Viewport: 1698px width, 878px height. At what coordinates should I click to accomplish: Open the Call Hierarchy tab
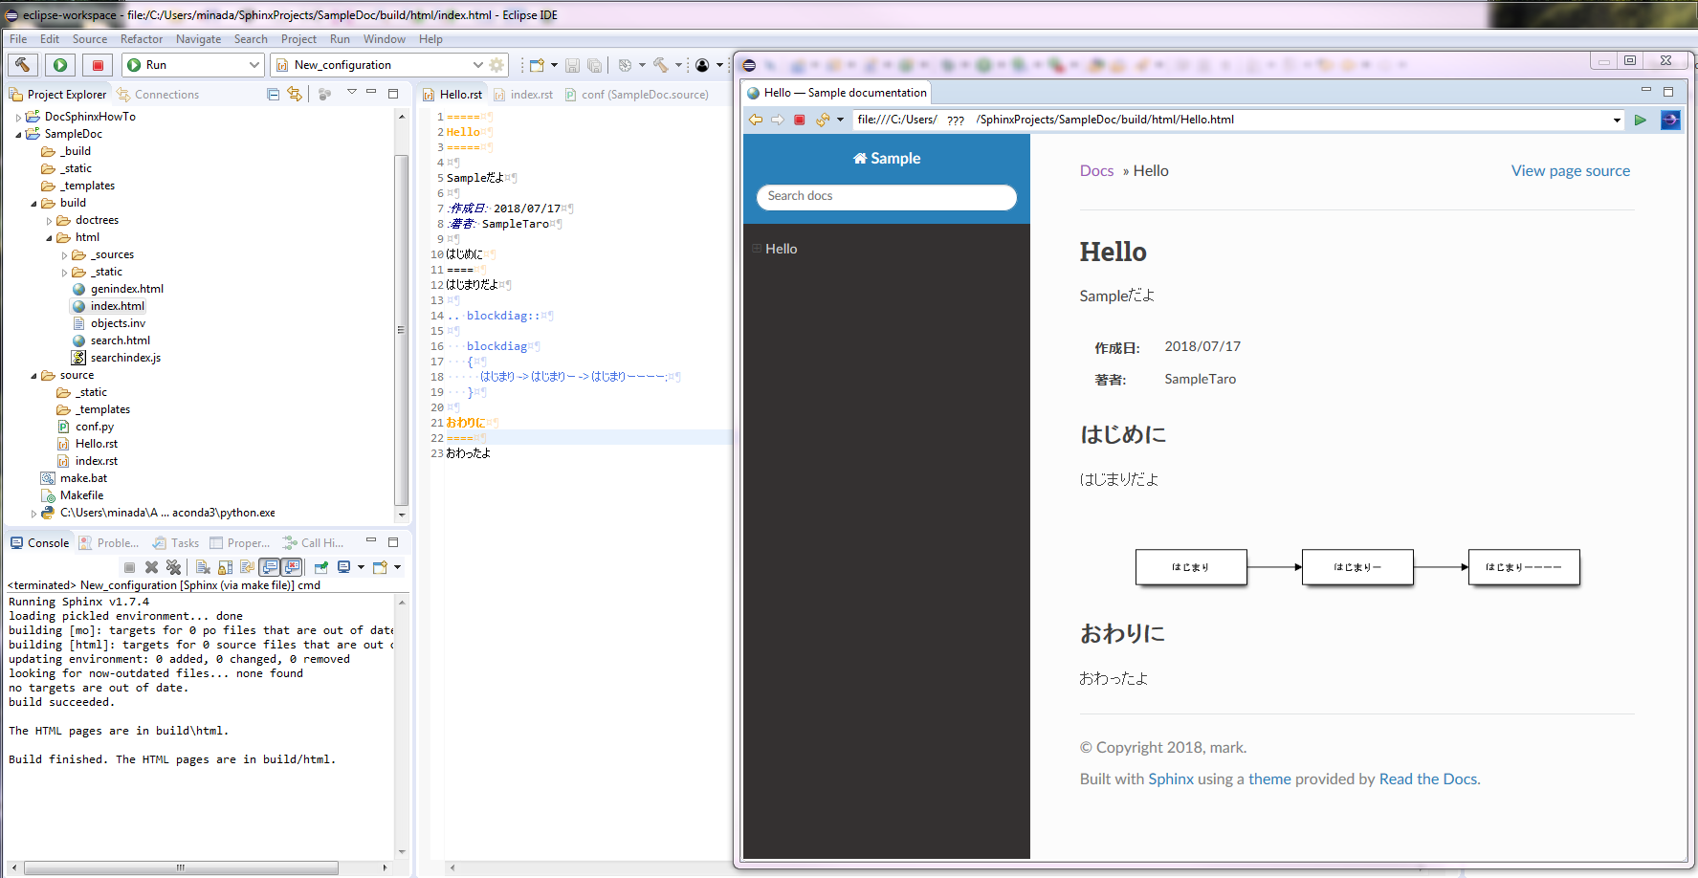click(x=313, y=542)
